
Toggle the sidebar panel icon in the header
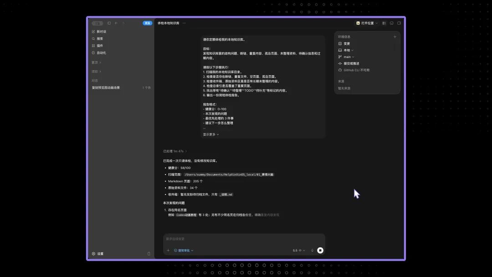coord(109,23)
